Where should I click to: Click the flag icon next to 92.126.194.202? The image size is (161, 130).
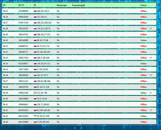(35, 52)
